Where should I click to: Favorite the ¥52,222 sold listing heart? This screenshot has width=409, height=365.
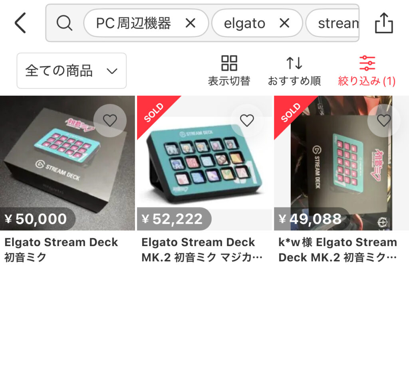(247, 120)
